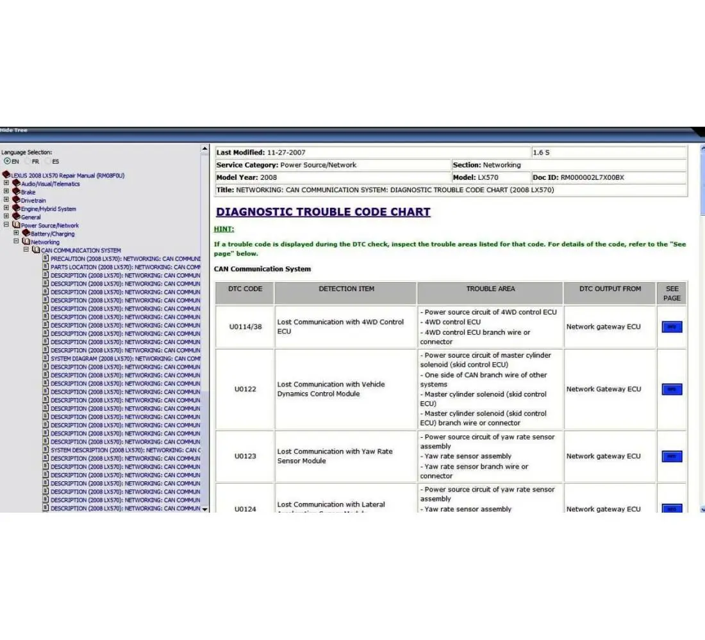
Task: Expand the Engine/Hybrid System tree node
Action: (x=6, y=209)
